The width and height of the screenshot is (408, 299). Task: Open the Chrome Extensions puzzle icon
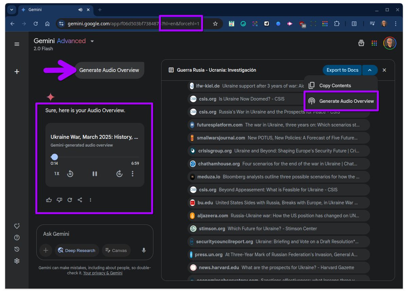(x=337, y=24)
